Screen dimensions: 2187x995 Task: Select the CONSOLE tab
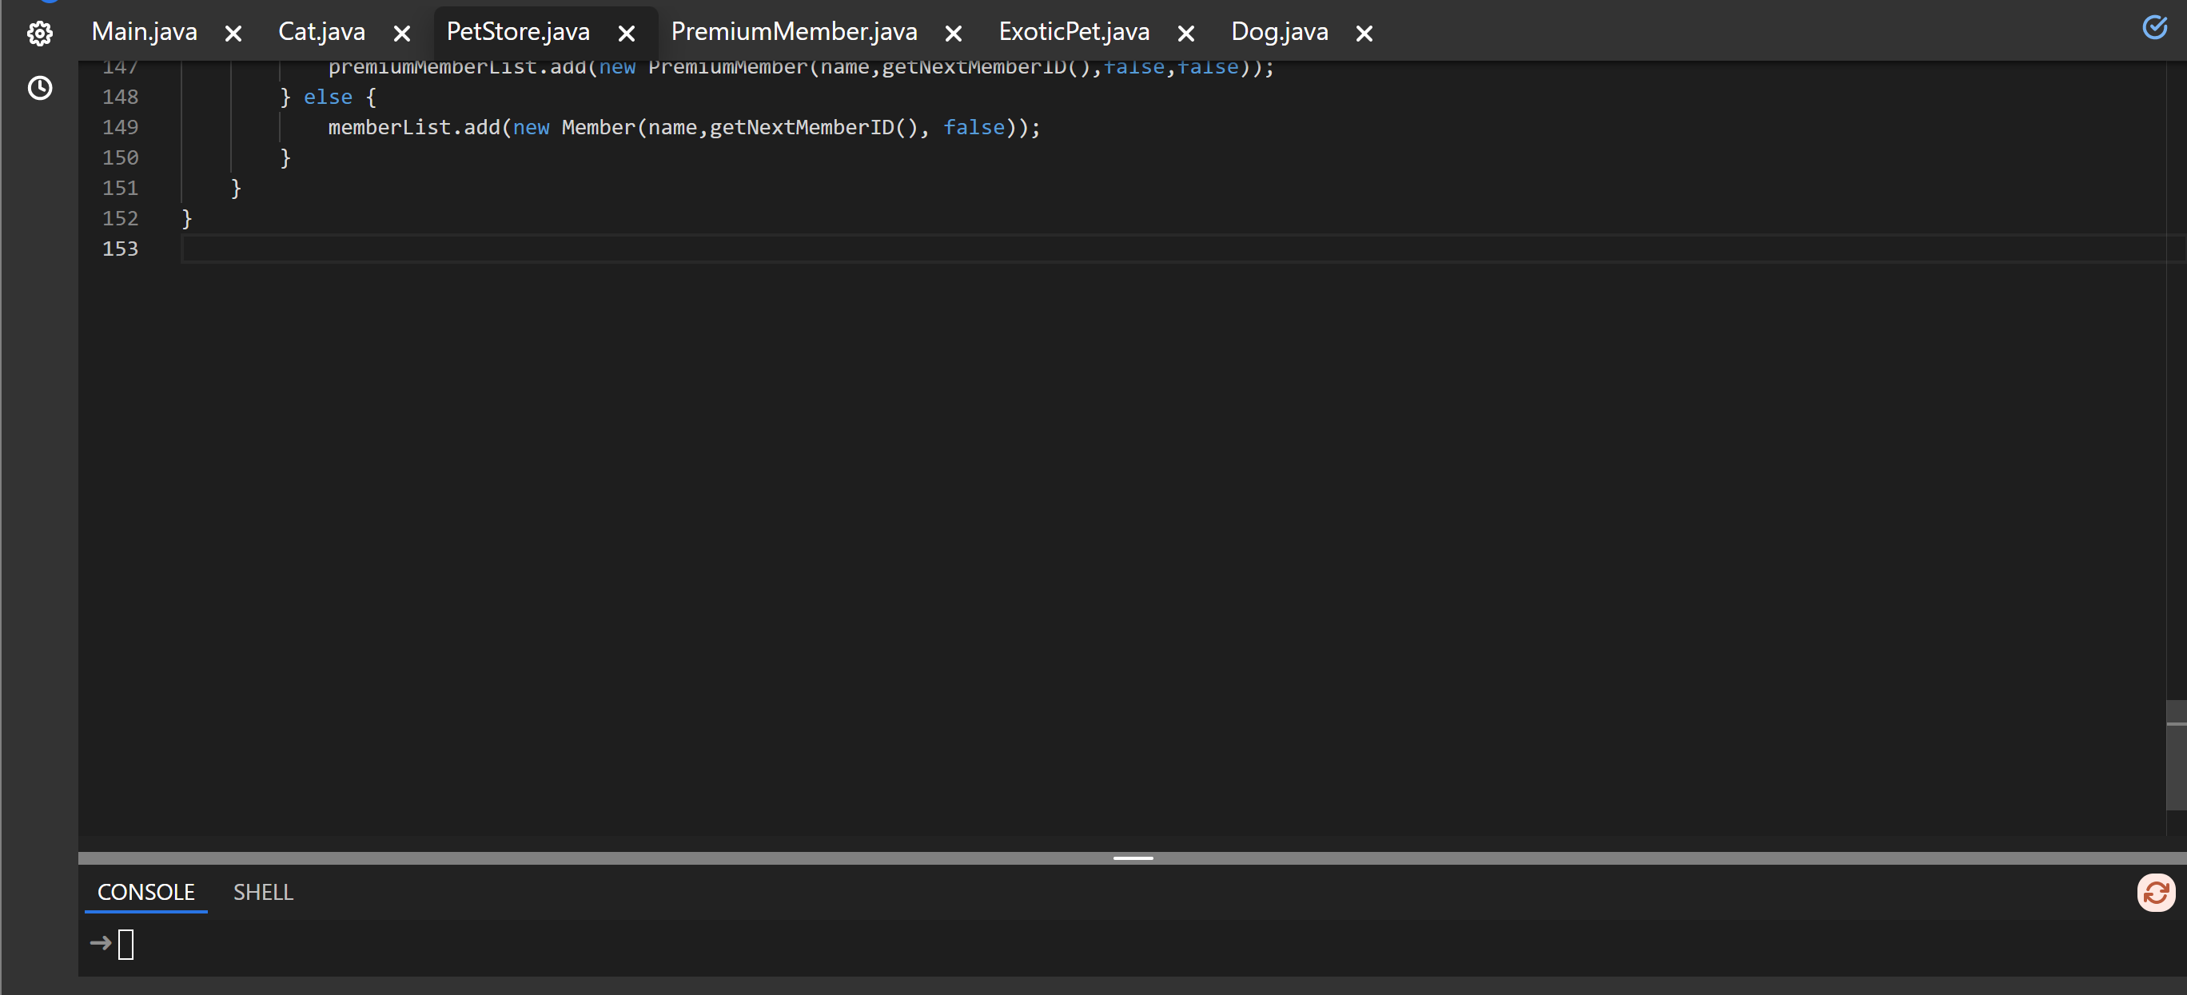pos(146,892)
